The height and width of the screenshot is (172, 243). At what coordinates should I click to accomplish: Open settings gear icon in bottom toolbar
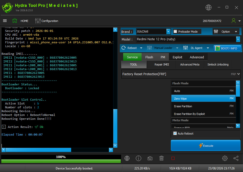point(225,158)
